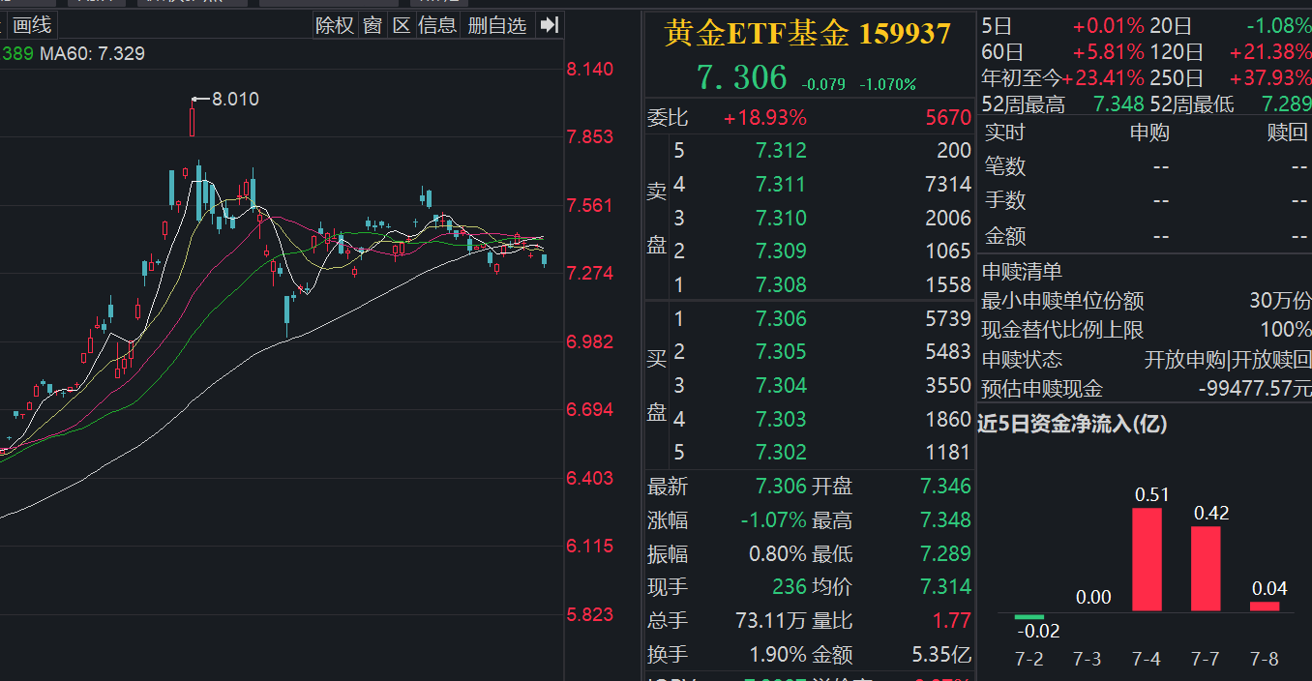Click the 窗 window layout icon

(373, 25)
